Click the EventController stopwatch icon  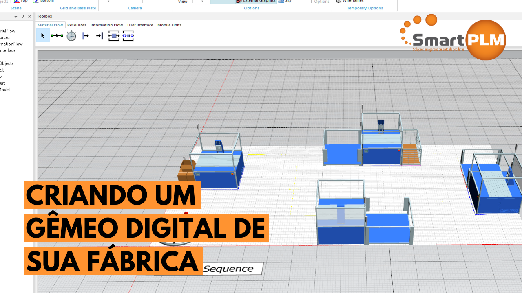click(71, 36)
